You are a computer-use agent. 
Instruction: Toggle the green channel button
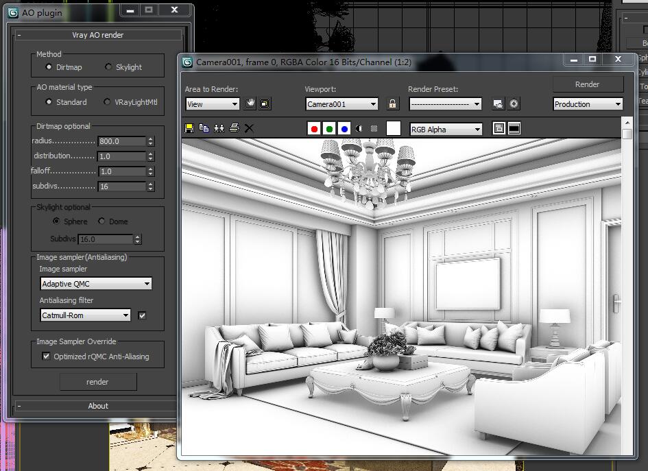[329, 129]
